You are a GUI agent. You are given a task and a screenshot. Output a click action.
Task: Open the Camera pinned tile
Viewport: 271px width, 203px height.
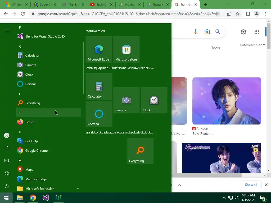[126, 100]
